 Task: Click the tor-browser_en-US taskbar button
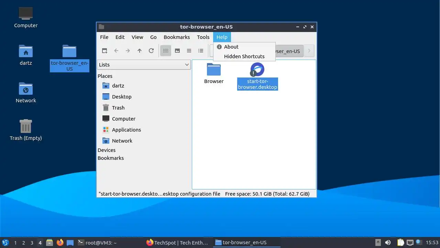[x=247, y=242]
